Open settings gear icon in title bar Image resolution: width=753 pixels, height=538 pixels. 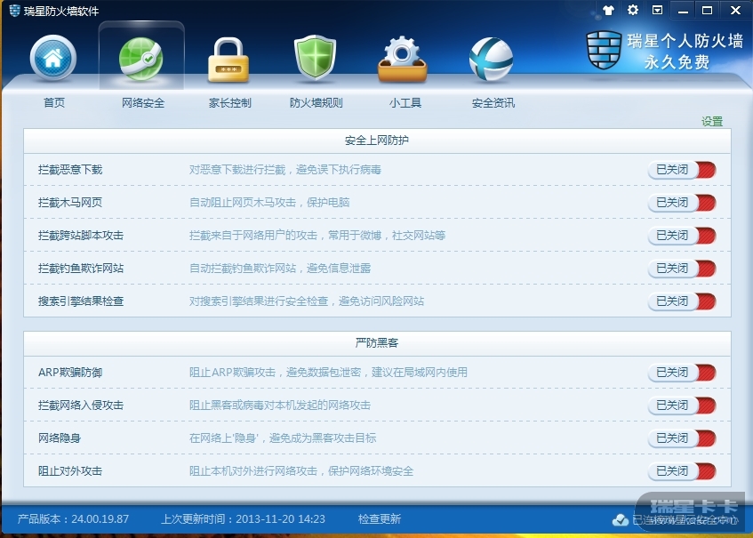point(633,10)
